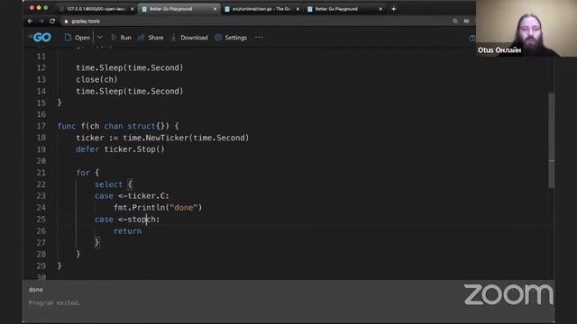The width and height of the screenshot is (577, 324).
Task: Click the return keyword on line 26
Action: click(127, 231)
